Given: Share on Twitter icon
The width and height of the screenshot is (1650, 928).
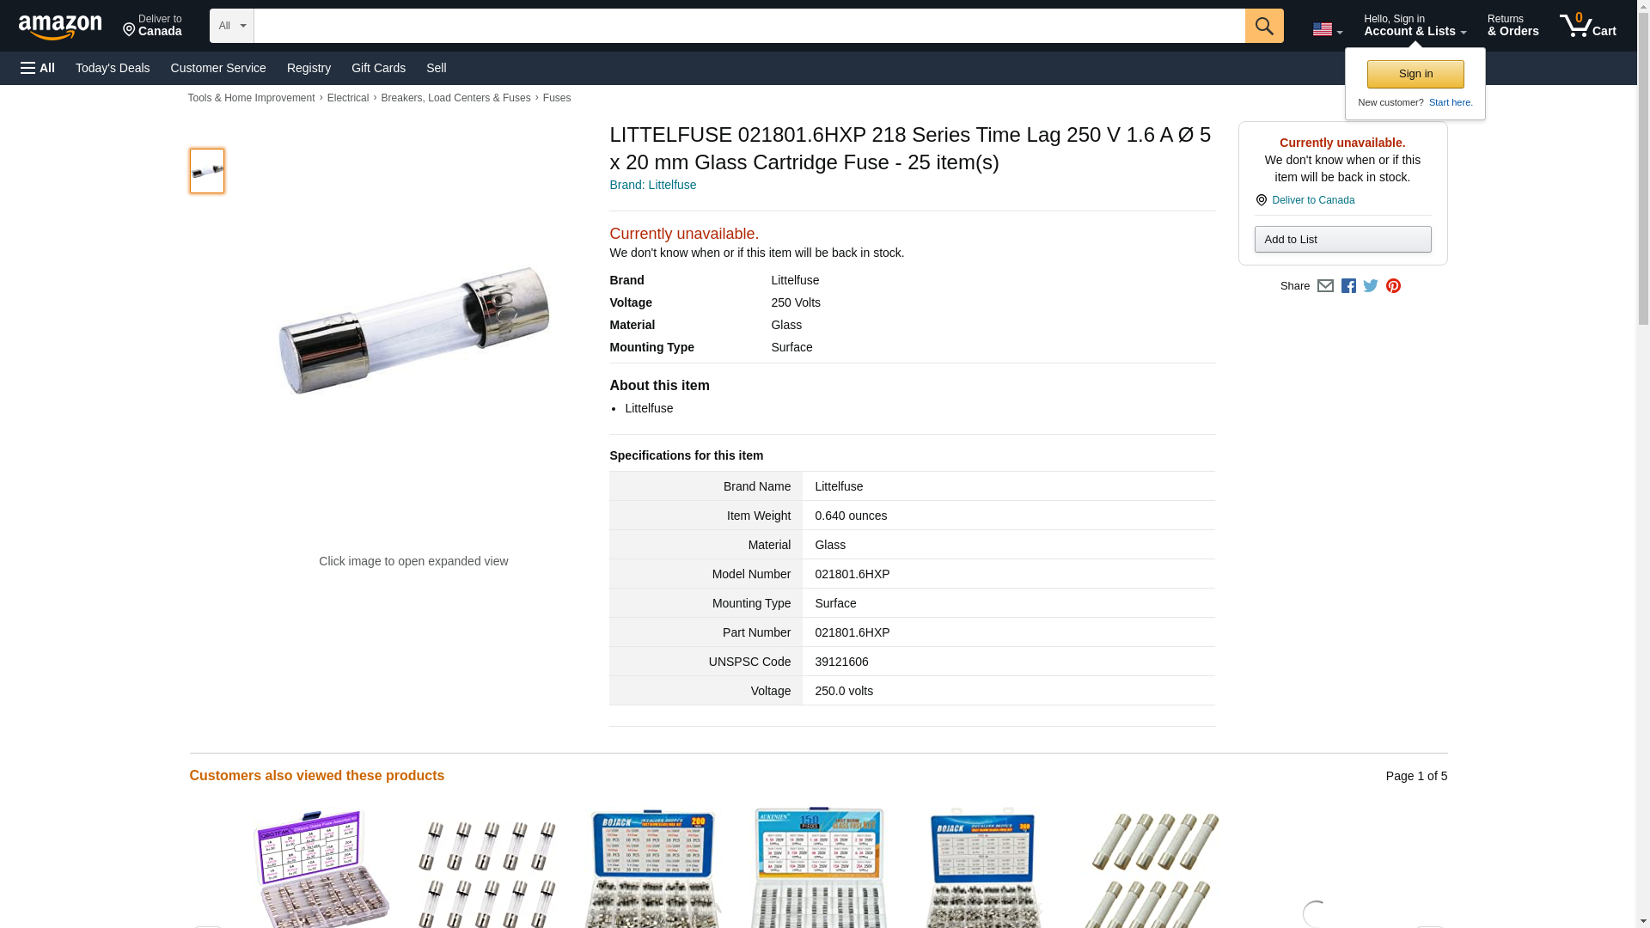Looking at the screenshot, I should [x=1371, y=286].
